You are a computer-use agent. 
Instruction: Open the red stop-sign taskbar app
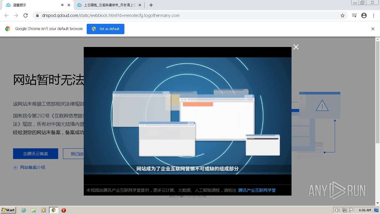64,210
